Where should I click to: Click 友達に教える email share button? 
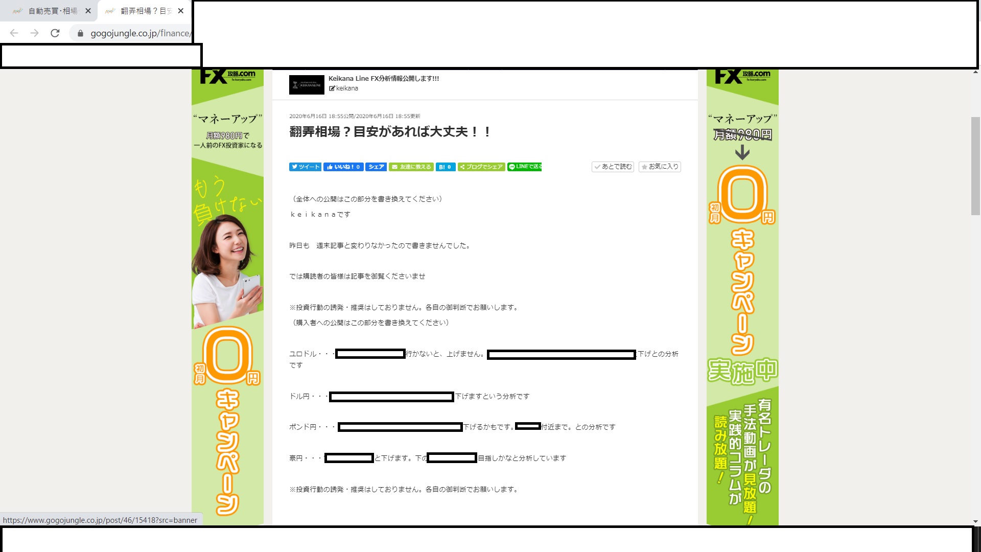[411, 167]
